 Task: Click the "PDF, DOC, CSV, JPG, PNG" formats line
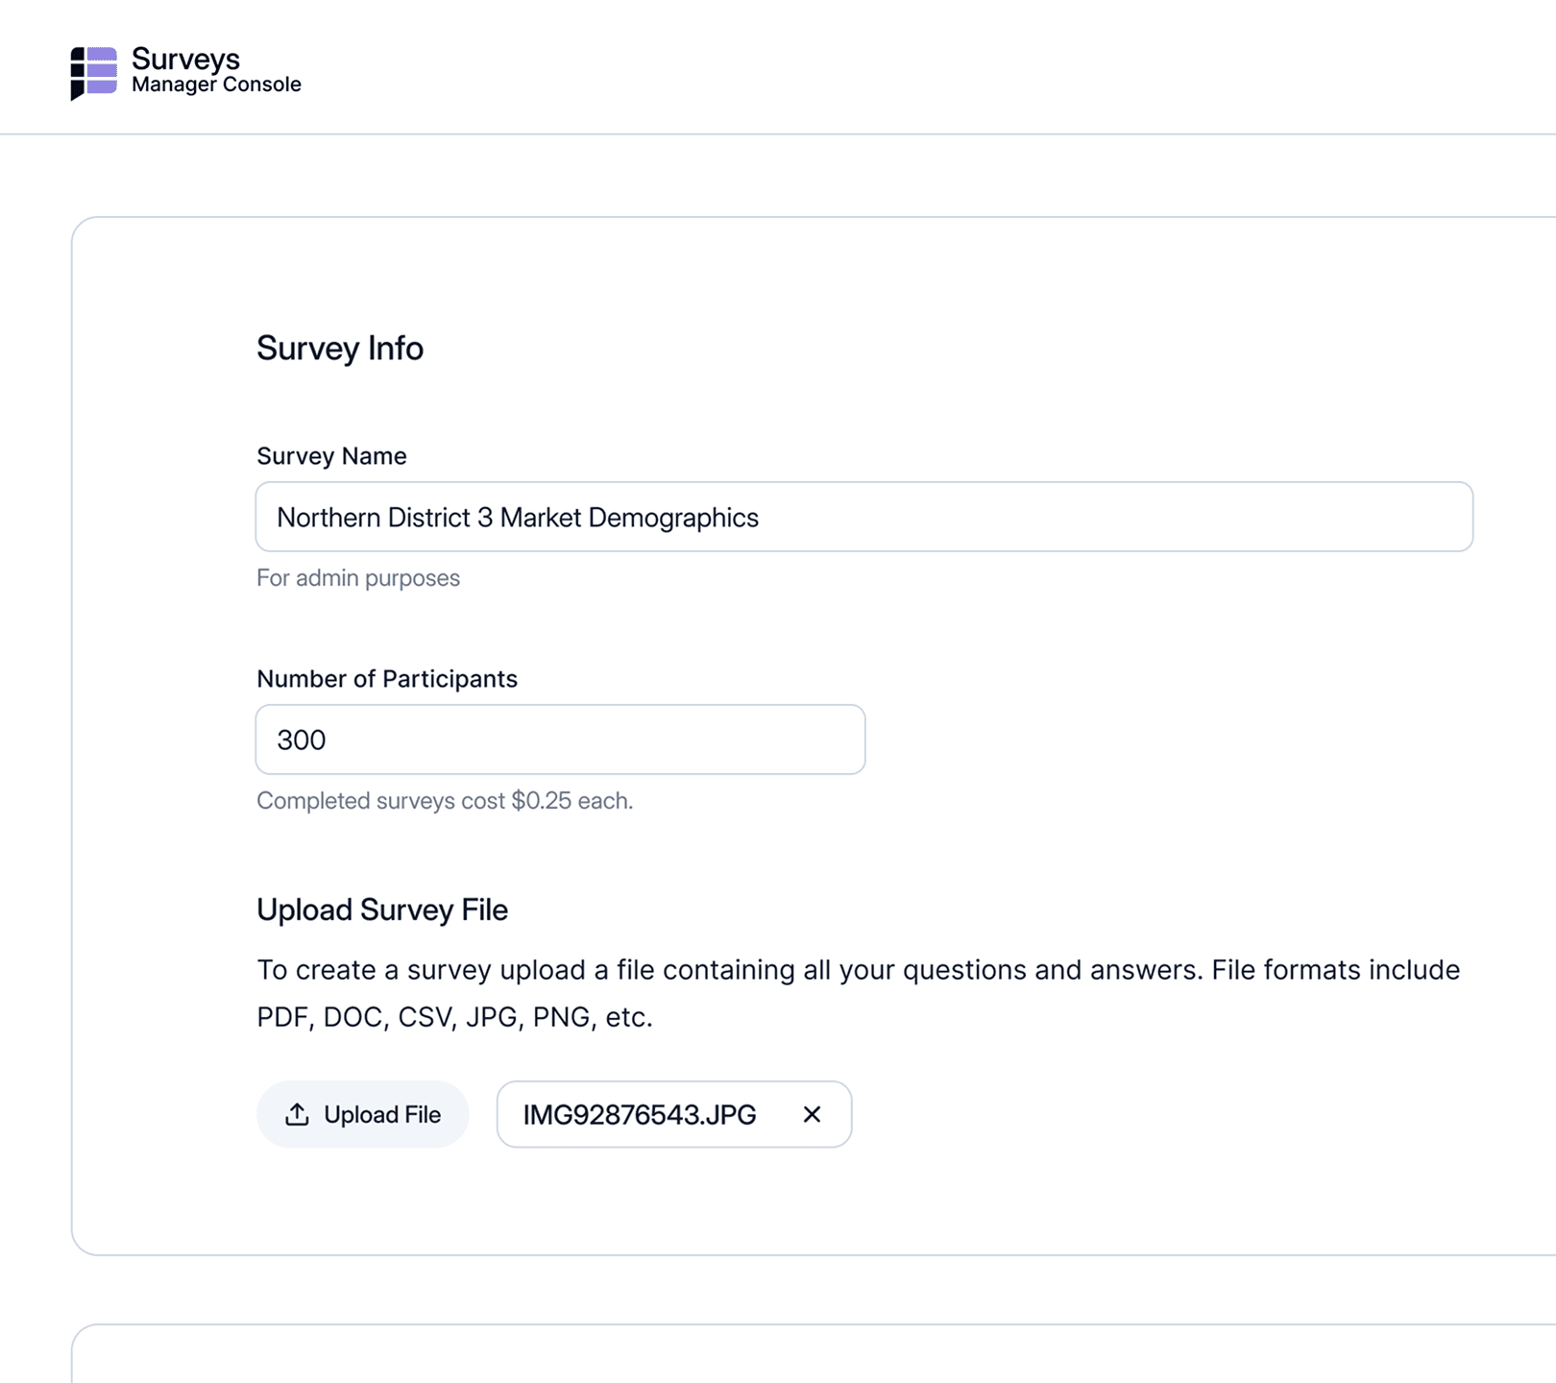[x=454, y=1017]
